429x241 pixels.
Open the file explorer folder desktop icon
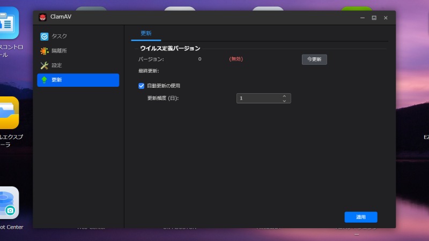click(x=9, y=113)
